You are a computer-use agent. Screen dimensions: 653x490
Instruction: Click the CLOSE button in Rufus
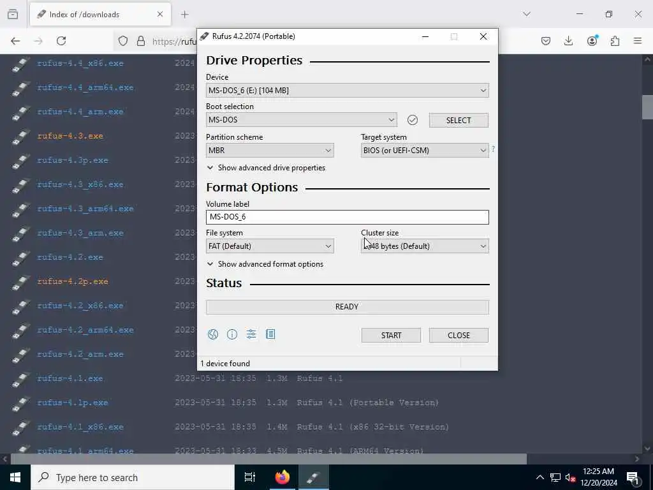point(459,336)
